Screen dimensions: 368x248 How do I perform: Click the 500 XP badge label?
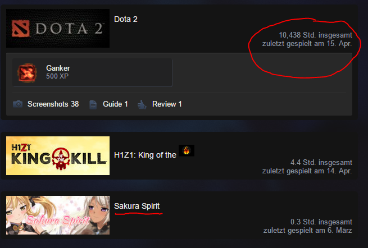coord(57,76)
